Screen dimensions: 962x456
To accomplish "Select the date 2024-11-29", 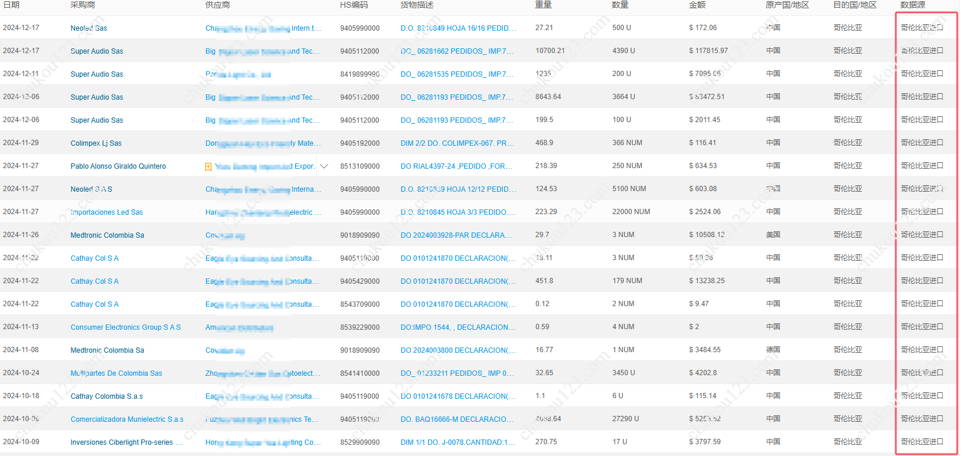I will (21, 143).
